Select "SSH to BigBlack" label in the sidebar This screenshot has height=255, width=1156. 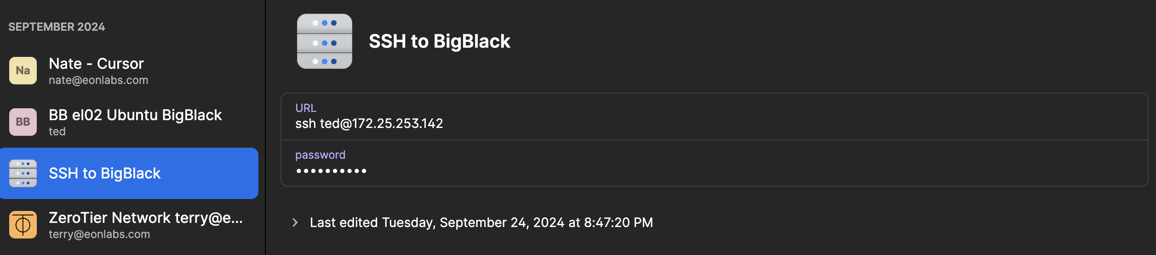pos(104,173)
